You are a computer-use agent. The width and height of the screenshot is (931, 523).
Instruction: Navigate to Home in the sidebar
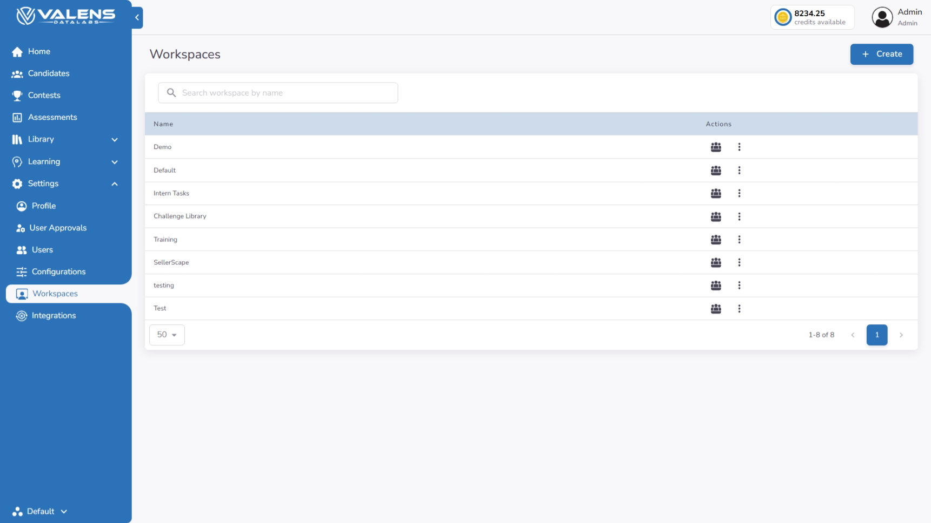(x=38, y=51)
